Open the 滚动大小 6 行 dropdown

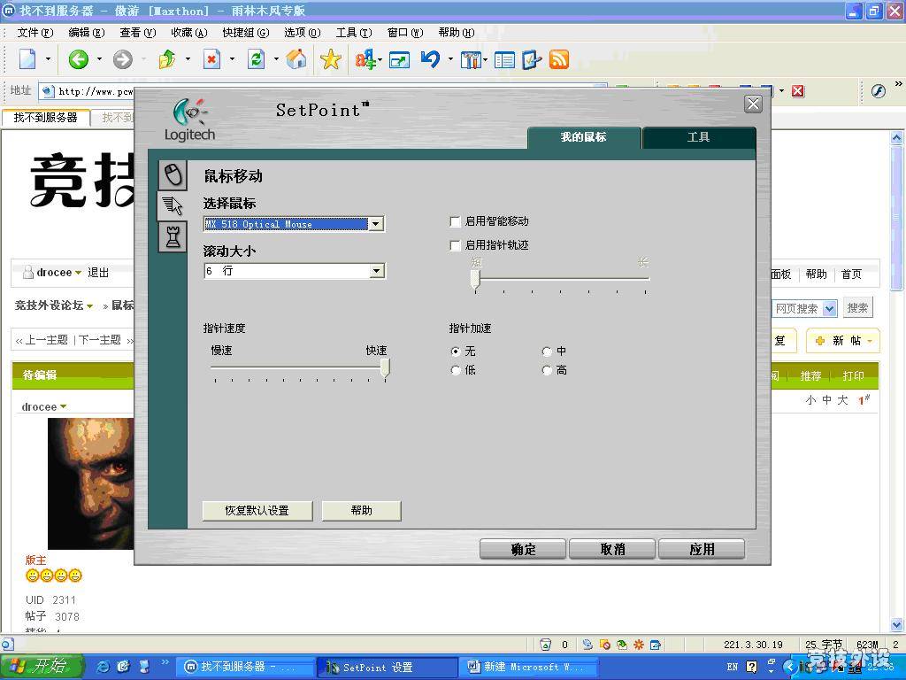tap(376, 271)
